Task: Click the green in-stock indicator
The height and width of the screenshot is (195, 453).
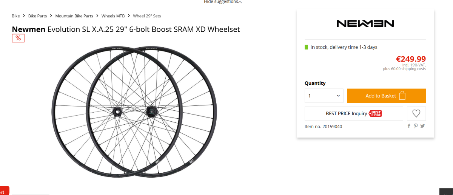Action: [307, 47]
